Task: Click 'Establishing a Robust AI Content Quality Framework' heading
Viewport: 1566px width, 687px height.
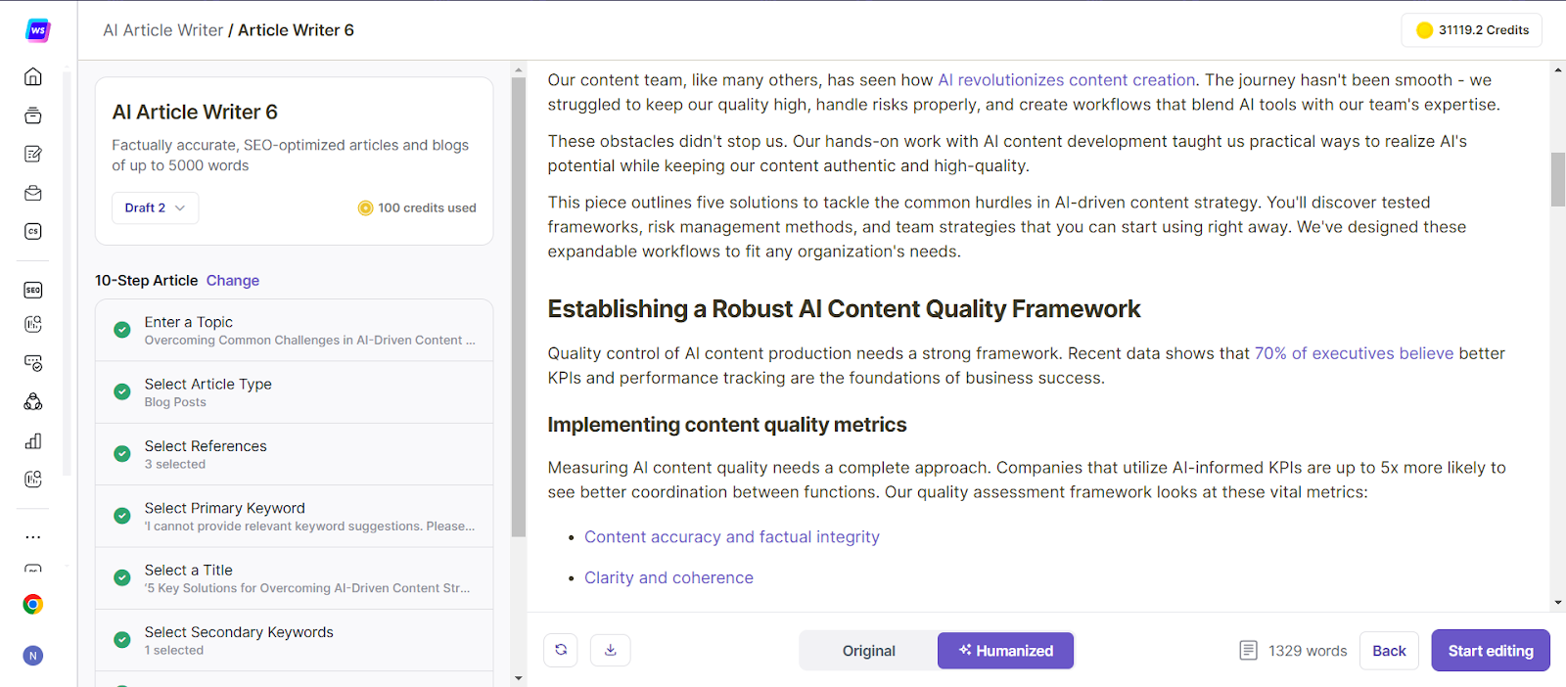Action: click(x=844, y=309)
